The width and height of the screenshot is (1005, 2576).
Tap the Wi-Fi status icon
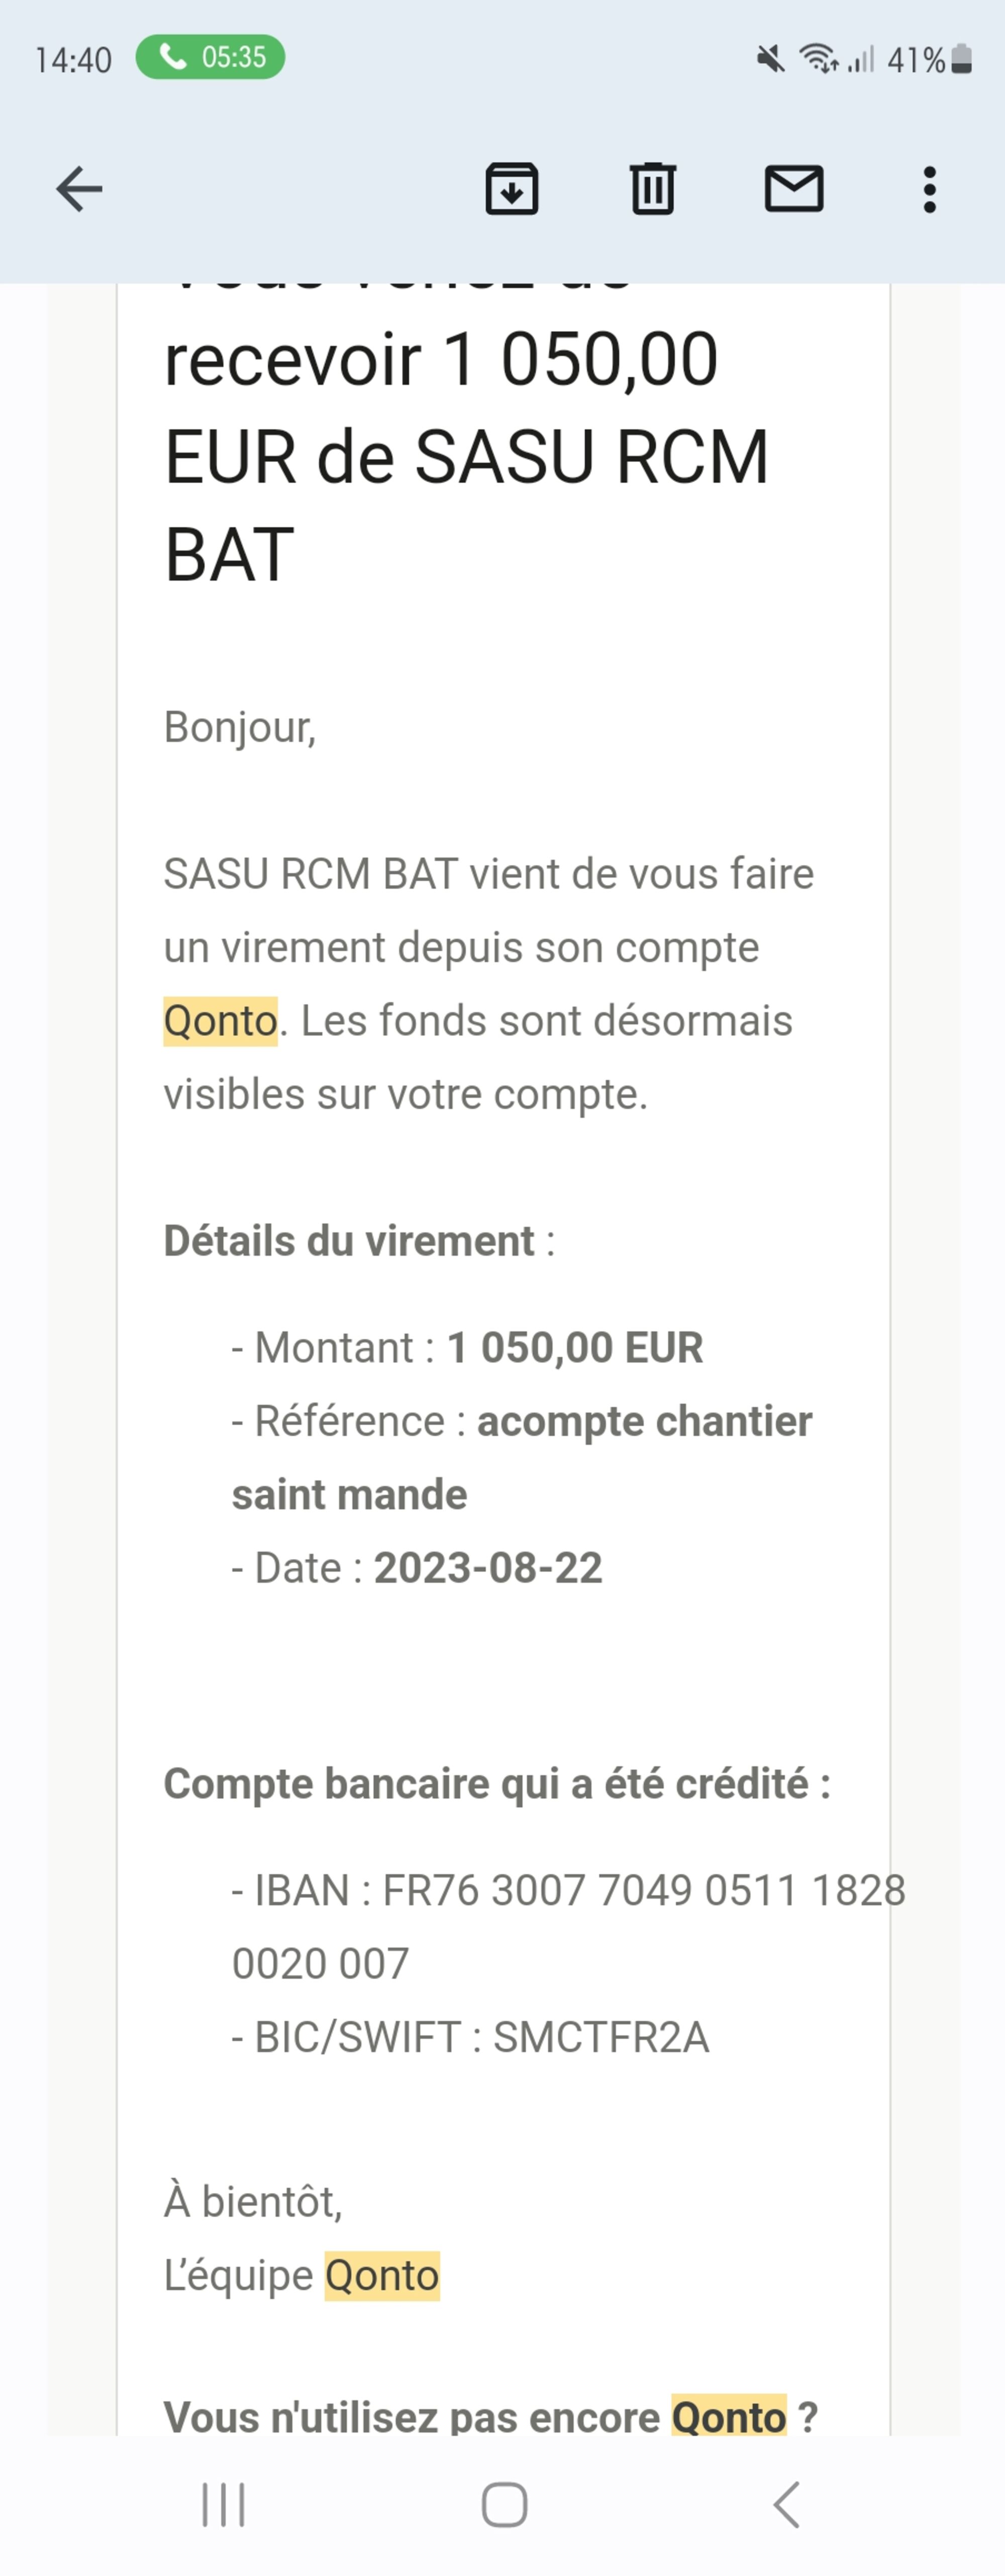[819, 60]
